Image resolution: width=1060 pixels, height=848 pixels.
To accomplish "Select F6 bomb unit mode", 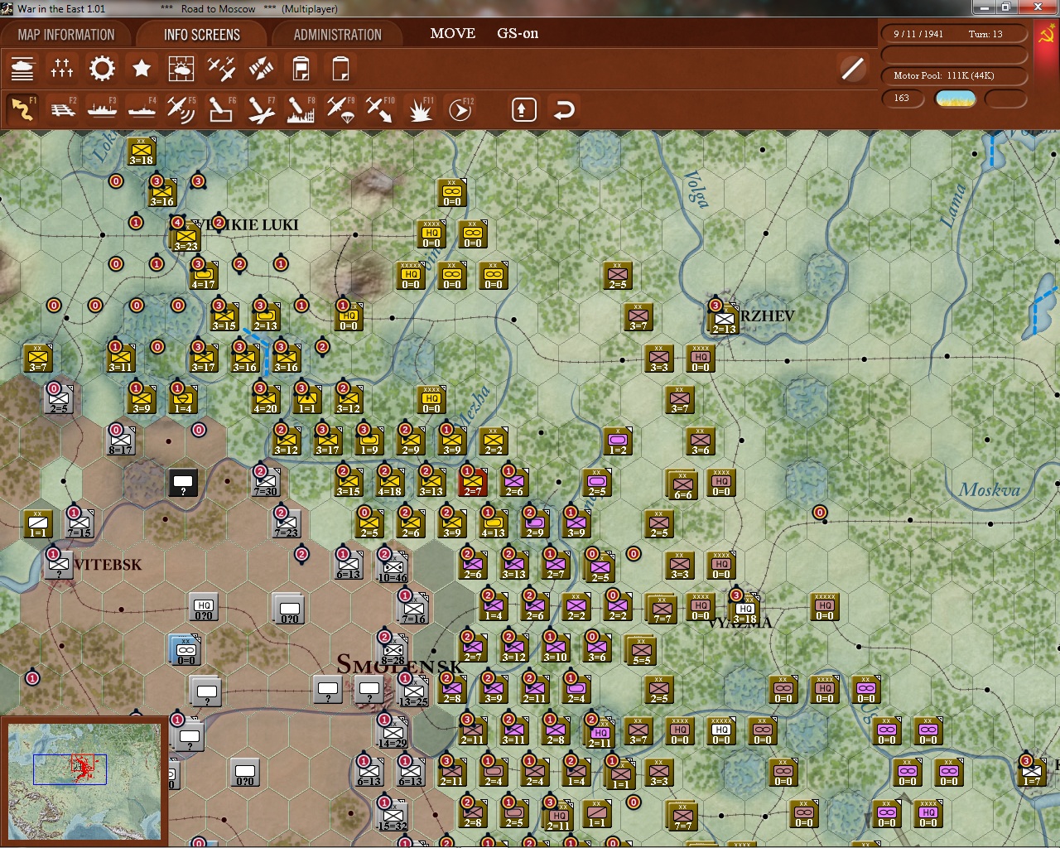I will (221, 109).
